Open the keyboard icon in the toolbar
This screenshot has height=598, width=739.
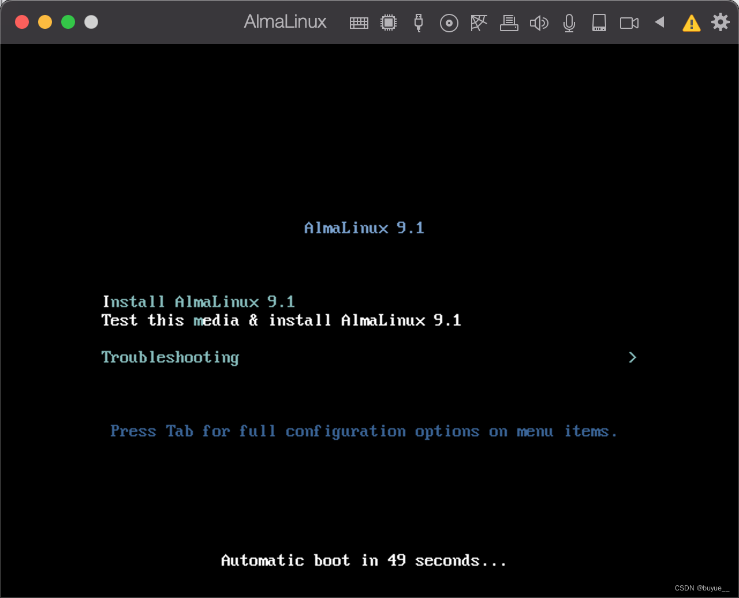coord(359,23)
